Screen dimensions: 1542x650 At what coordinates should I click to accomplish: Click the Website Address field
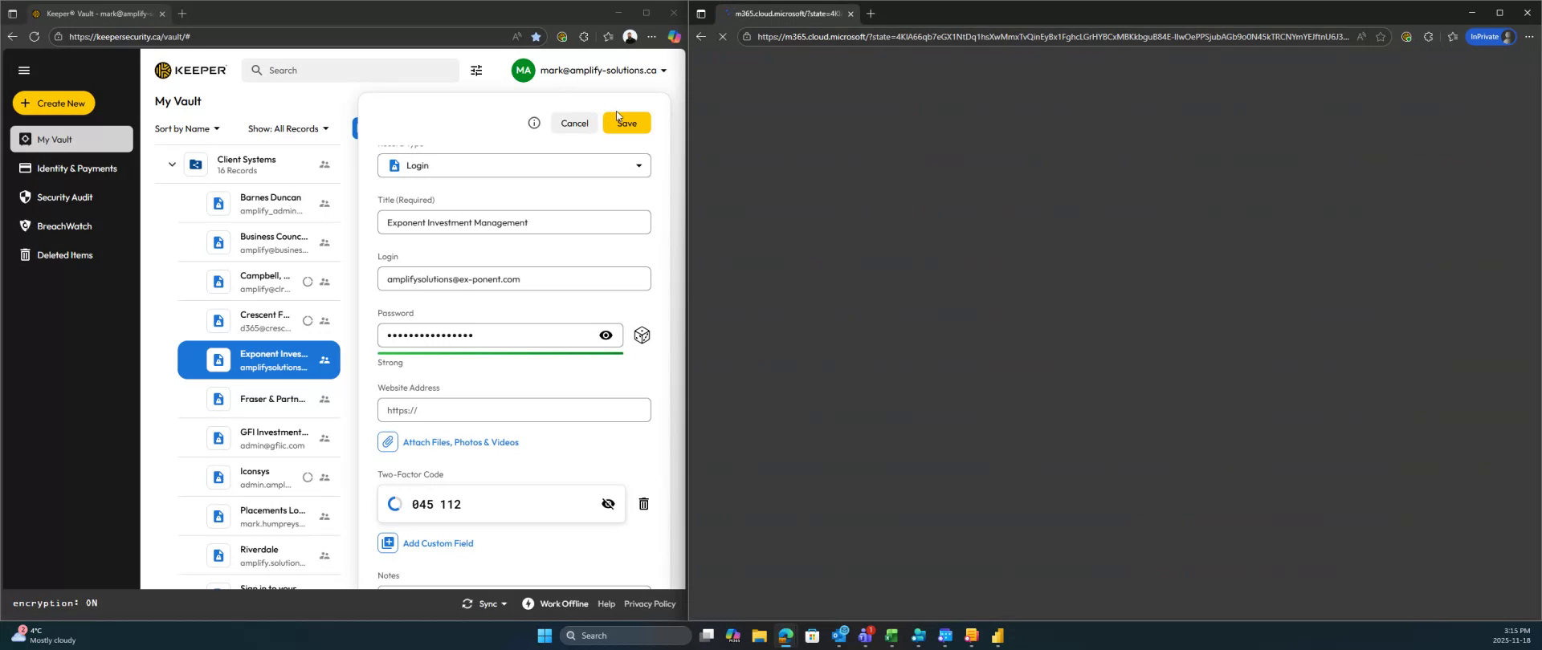(514, 410)
